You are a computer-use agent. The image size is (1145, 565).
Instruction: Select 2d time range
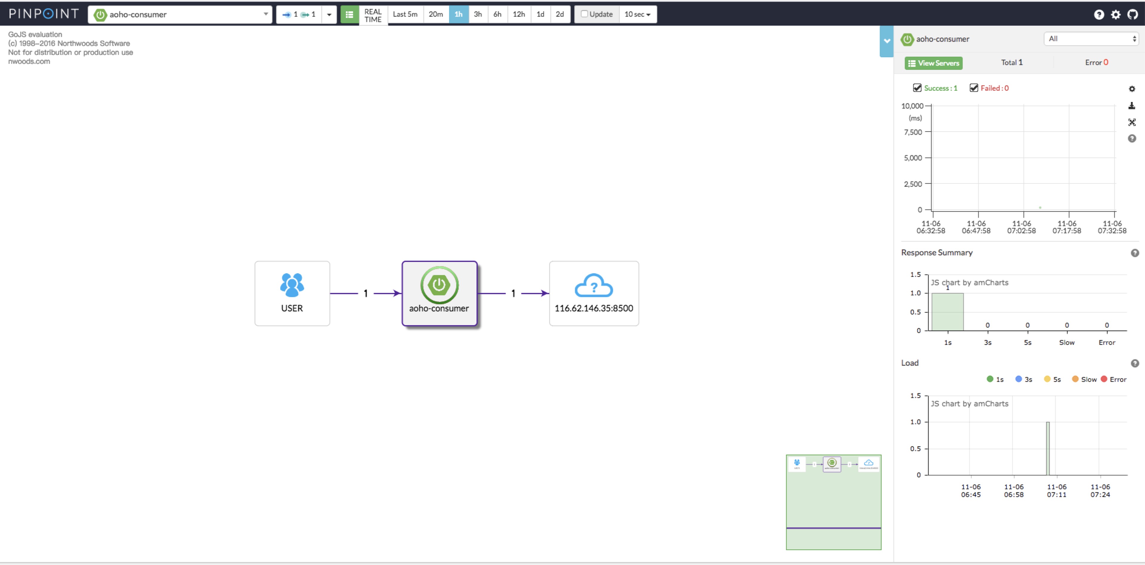[x=560, y=14]
